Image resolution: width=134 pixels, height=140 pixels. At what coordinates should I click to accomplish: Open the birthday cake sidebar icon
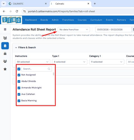coord(5,53)
